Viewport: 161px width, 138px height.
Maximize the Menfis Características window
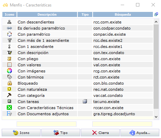pos(138,5)
